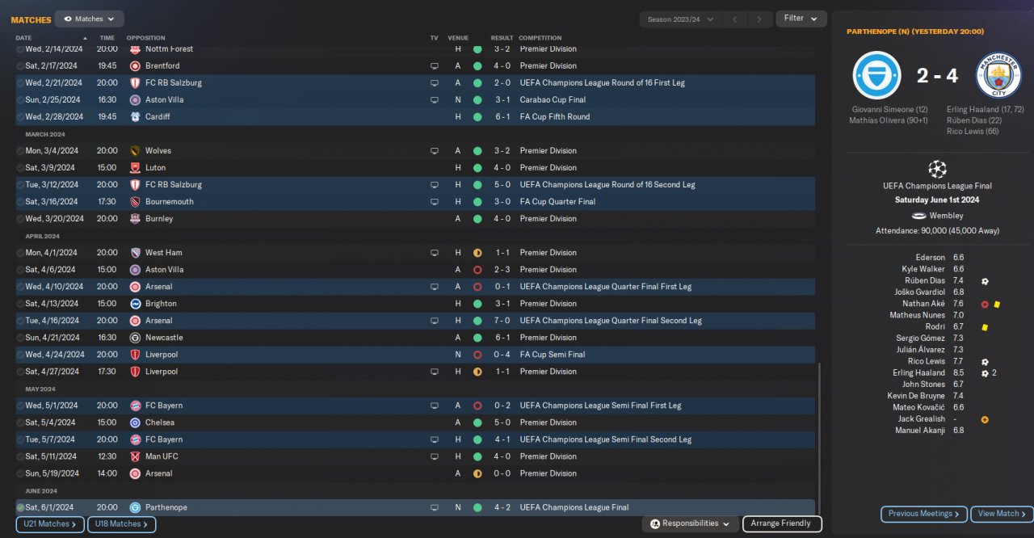Select Nathan Aké in the ratings list
The image size is (1034, 538).
923,304
